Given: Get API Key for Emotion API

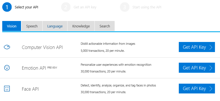Looking at the screenshot, I should 197,68.
